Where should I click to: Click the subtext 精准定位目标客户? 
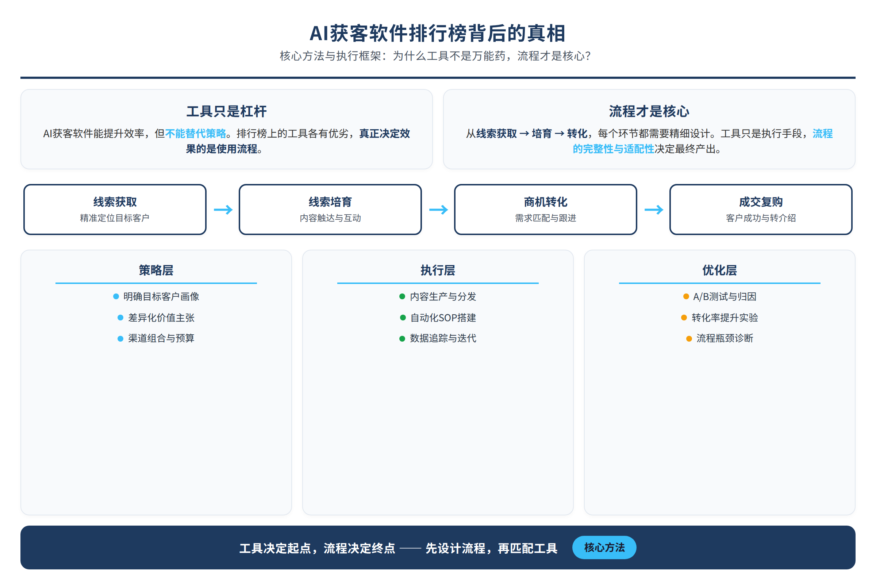click(x=115, y=218)
